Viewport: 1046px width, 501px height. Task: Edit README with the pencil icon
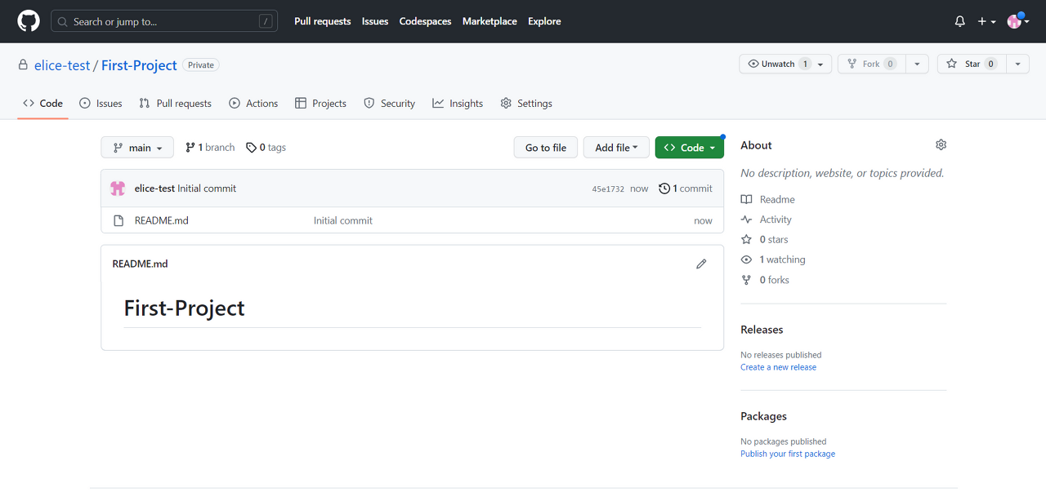pos(701,264)
